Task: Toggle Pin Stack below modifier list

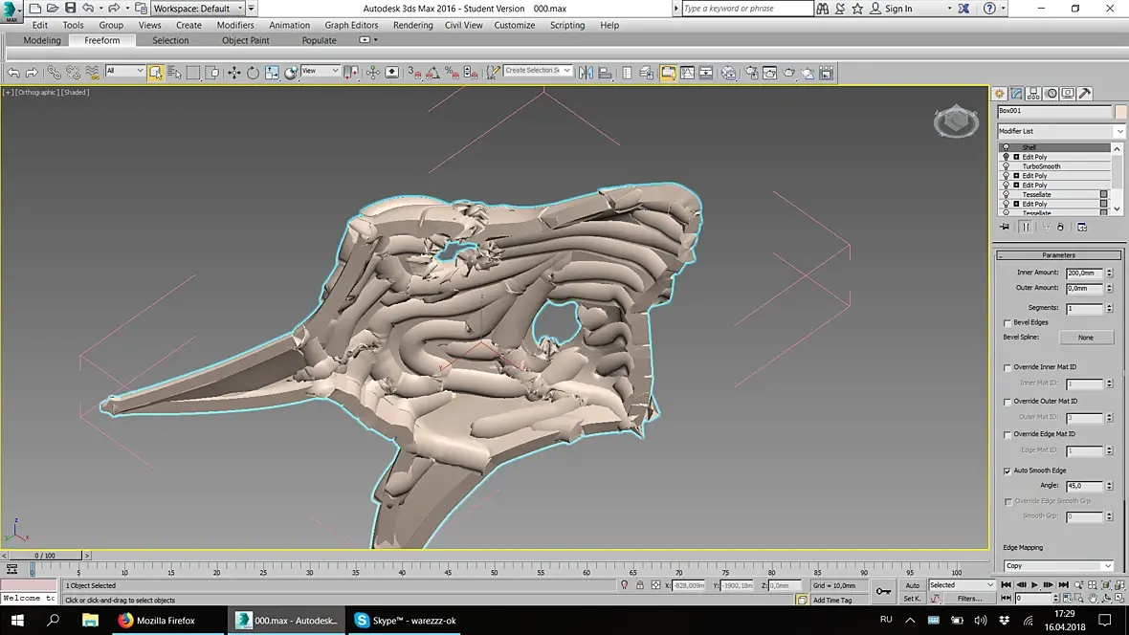Action: (1005, 228)
